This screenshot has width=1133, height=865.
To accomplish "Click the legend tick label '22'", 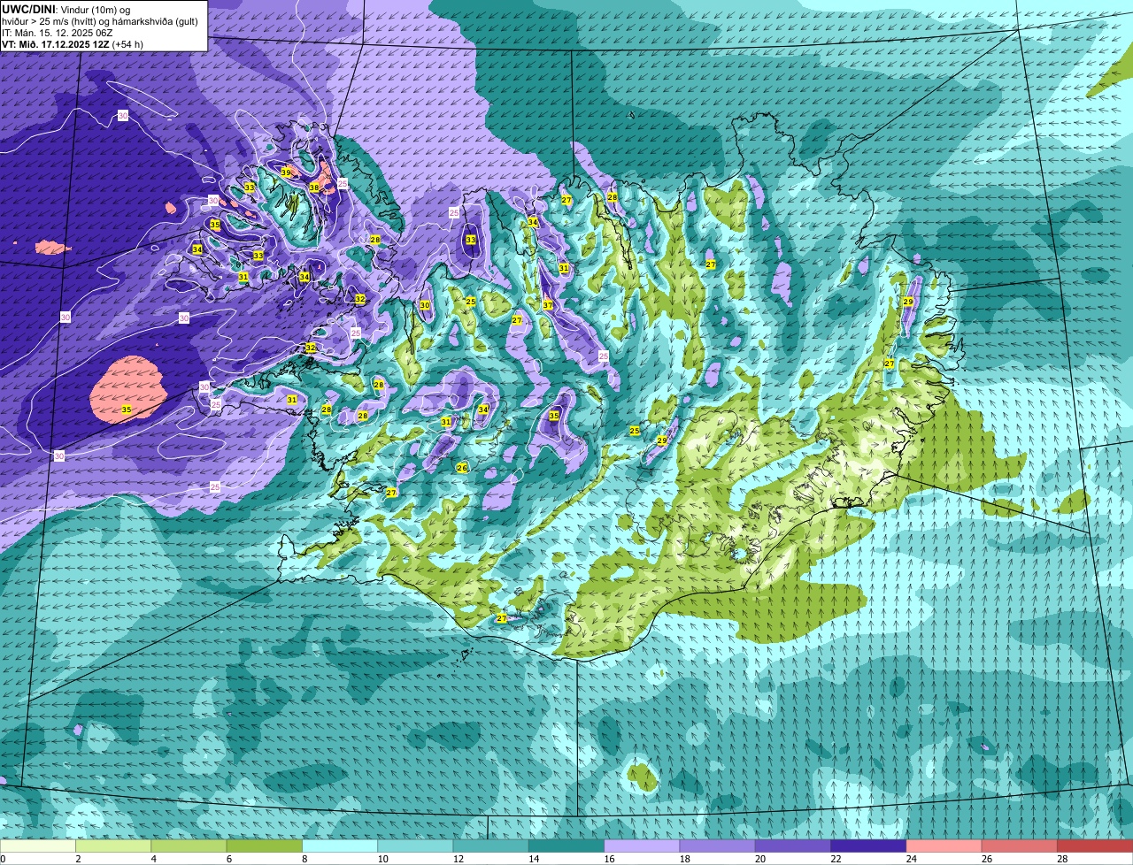I will coord(835,859).
